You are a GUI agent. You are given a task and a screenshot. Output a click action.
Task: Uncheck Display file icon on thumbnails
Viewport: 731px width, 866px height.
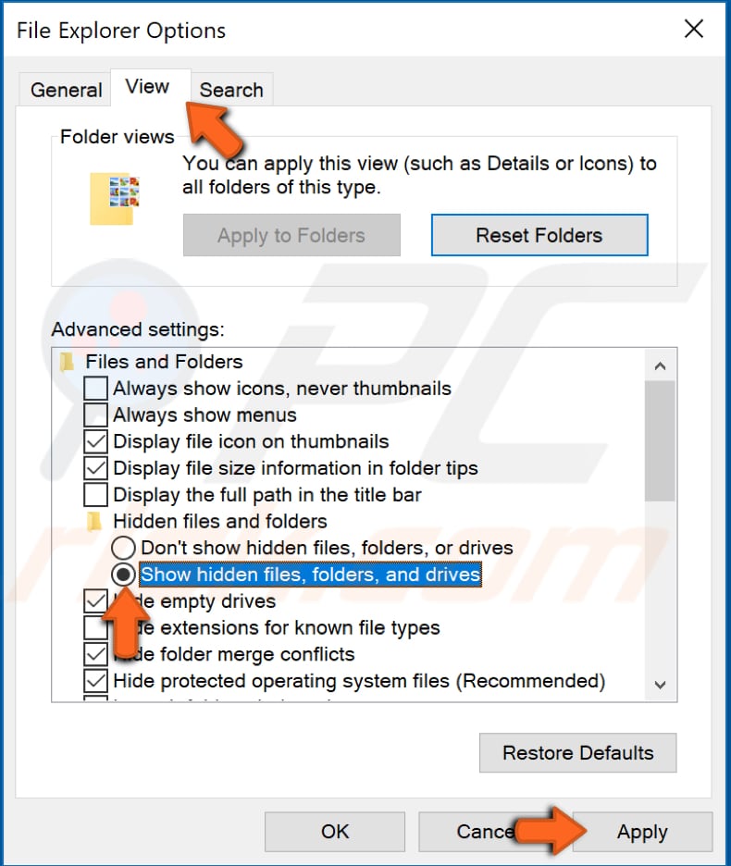coord(95,441)
